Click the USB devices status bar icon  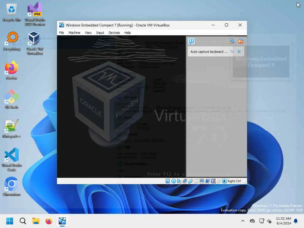pyautogui.click(x=190, y=181)
